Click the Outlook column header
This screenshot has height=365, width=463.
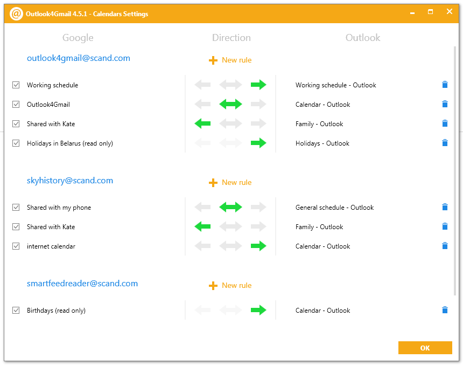coord(363,38)
